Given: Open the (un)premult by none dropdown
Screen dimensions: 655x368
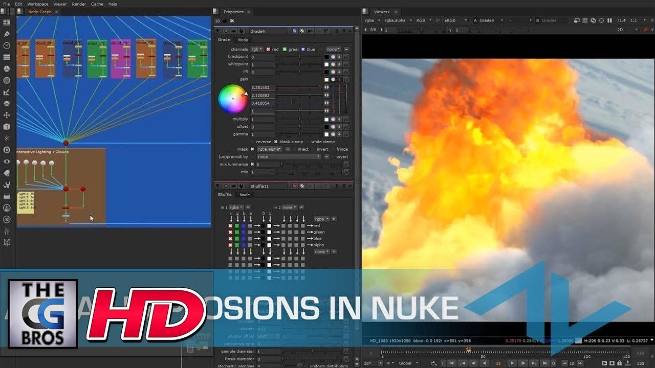Looking at the screenshot, I should click(289, 156).
